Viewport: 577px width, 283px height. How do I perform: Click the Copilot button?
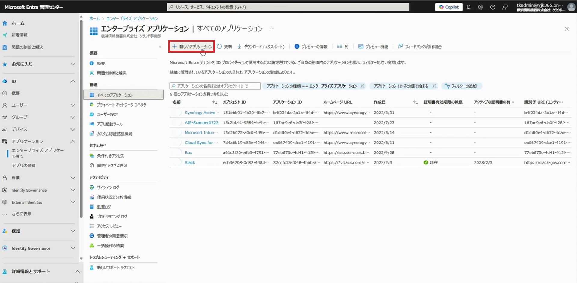click(449, 7)
